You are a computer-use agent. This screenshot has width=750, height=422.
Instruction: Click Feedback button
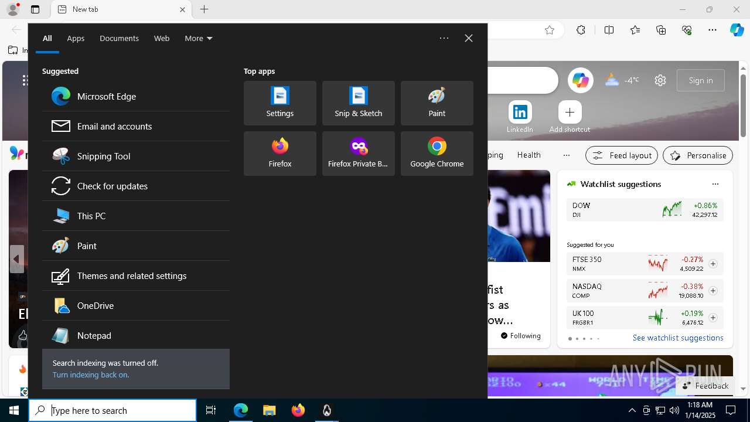click(705, 386)
